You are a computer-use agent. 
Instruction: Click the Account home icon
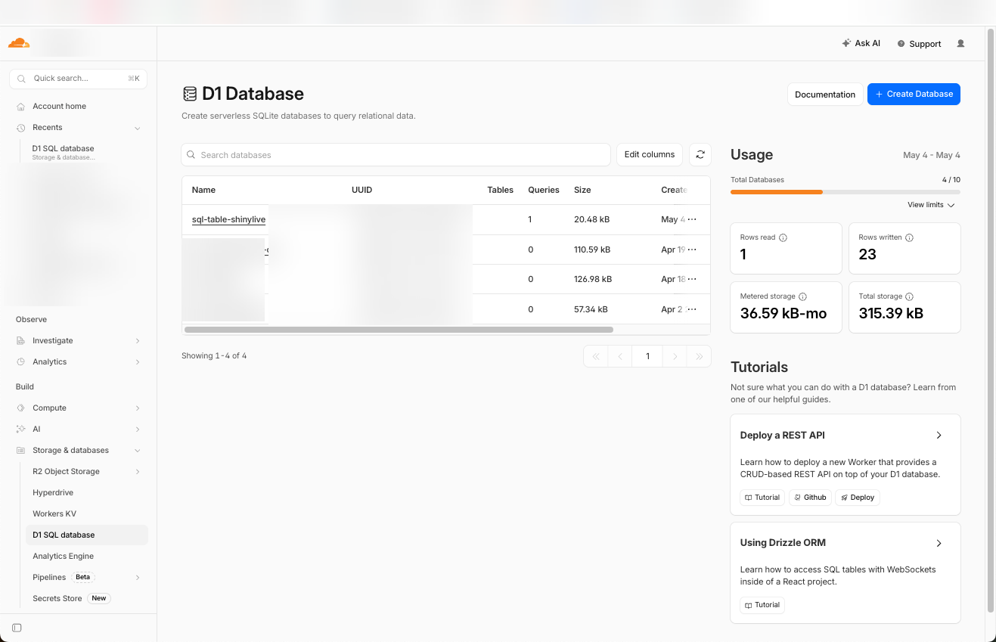click(21, 107)
